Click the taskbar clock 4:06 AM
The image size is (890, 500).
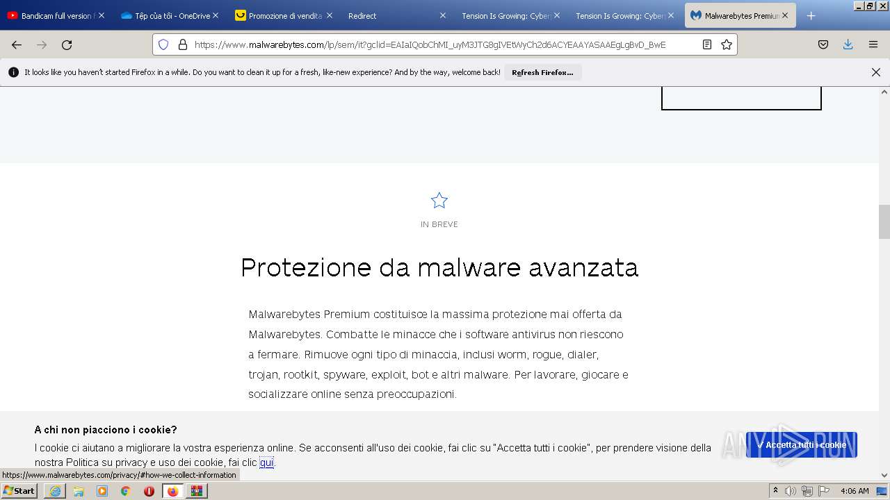click(855, 491)
